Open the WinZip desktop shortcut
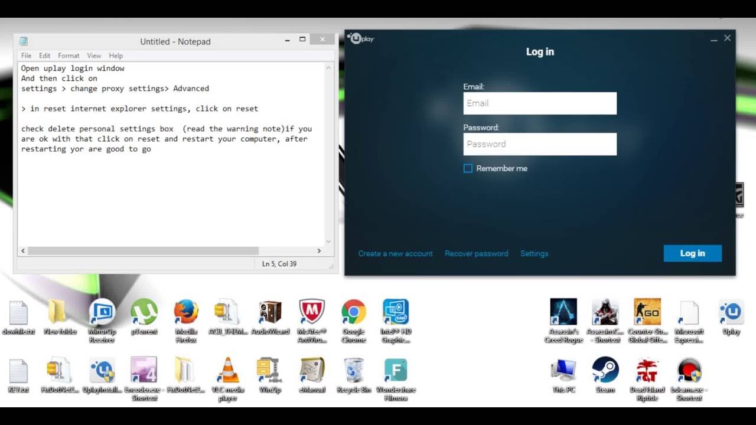 [x=270, y=375]
